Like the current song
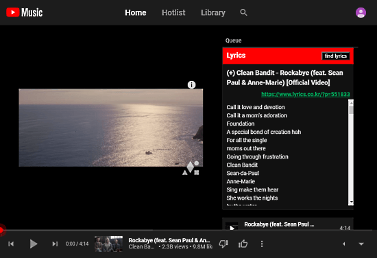The image size is (377, 258). point(243,244)
